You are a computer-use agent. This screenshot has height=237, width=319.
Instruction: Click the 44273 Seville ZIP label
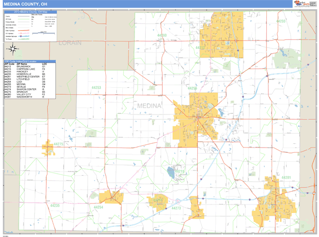[177, 208]
